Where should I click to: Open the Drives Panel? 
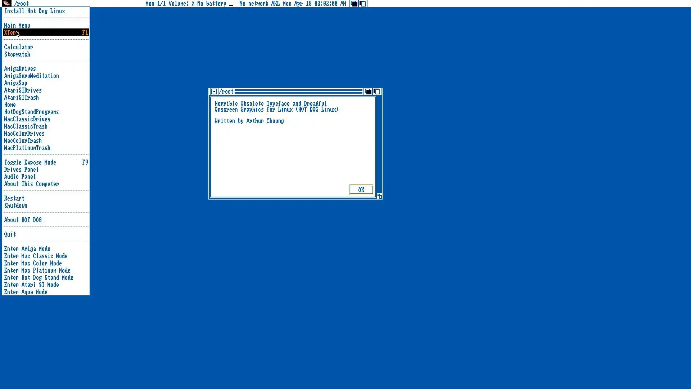21,170
